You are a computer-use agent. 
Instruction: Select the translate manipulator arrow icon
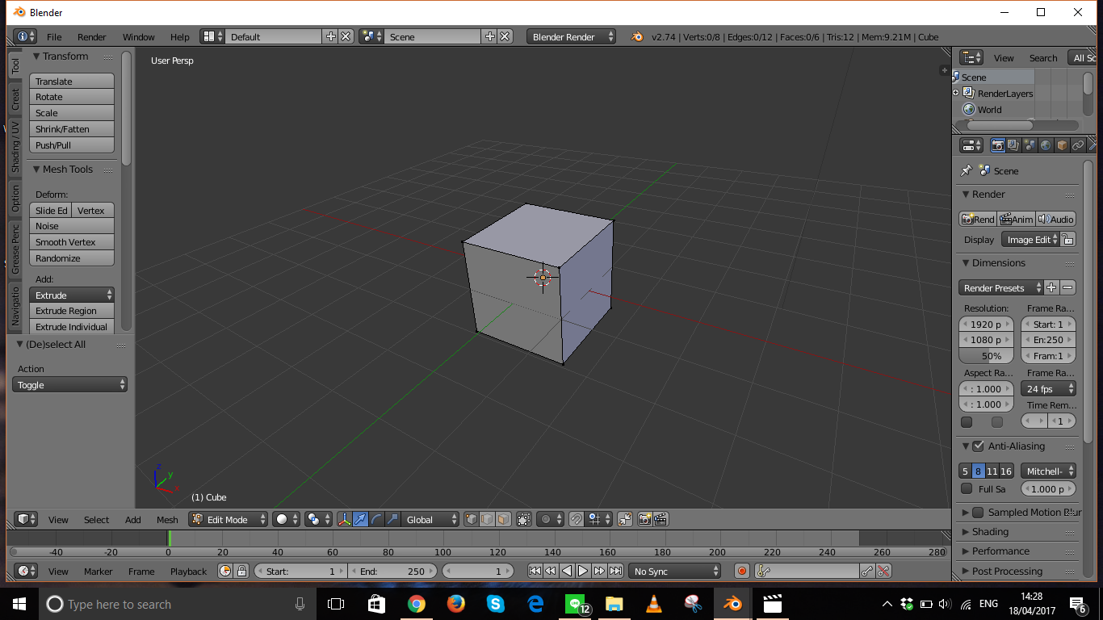coord(360,519)
